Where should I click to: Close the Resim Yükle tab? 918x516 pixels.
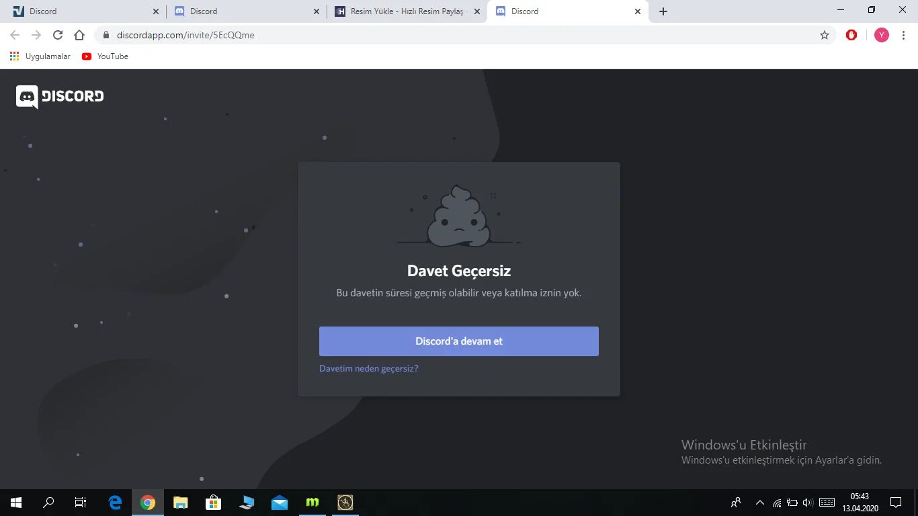pos(477,11)
